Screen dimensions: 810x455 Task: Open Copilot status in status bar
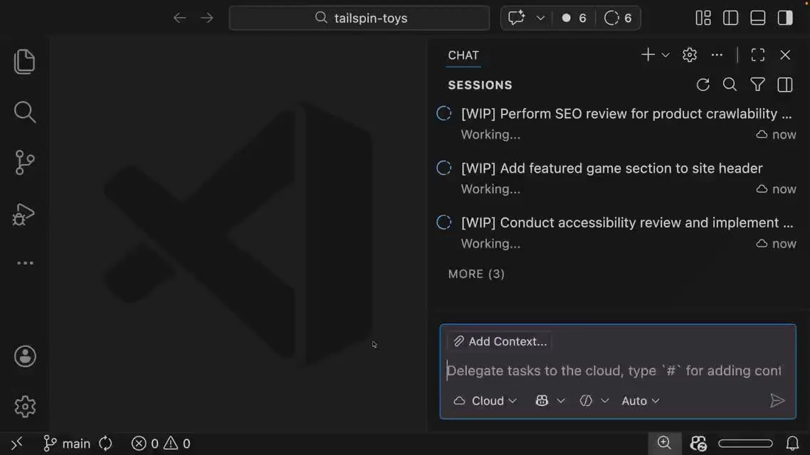click(x=698, y=443)
